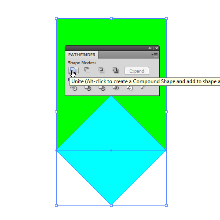Click the Outline pathfinder icon
Image resolution: width=220 pixels, height=220 pixels.
point(130,88)
